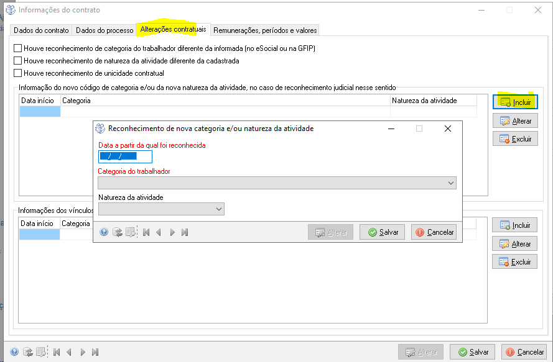
Task: Select the 'Dados do processo' tab
Action: tap(105, 30)
